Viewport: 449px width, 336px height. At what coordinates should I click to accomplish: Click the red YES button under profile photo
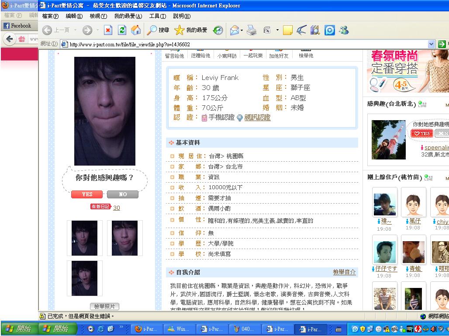tap(87, 194)
